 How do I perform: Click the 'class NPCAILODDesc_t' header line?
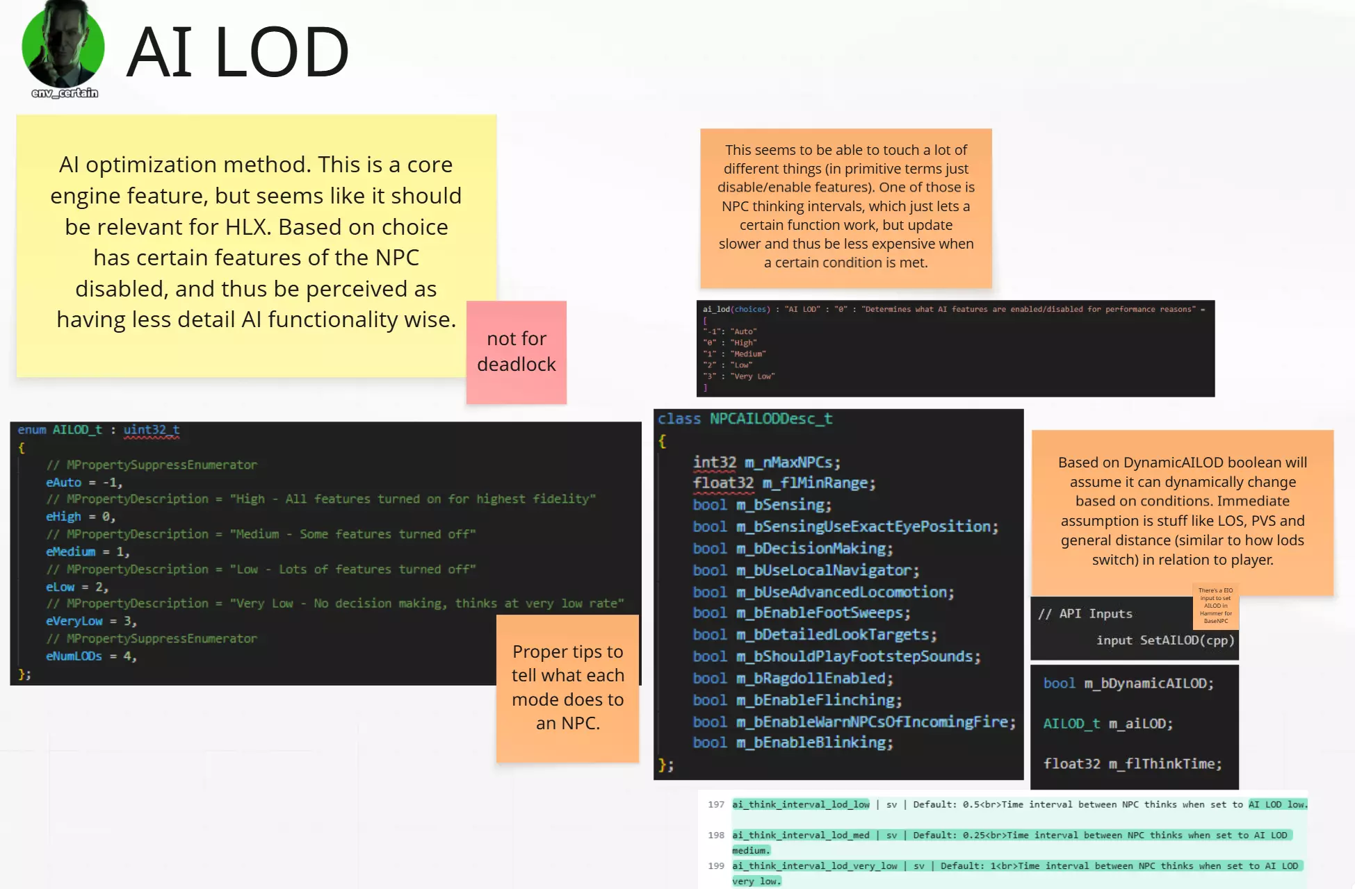[745, 419]
